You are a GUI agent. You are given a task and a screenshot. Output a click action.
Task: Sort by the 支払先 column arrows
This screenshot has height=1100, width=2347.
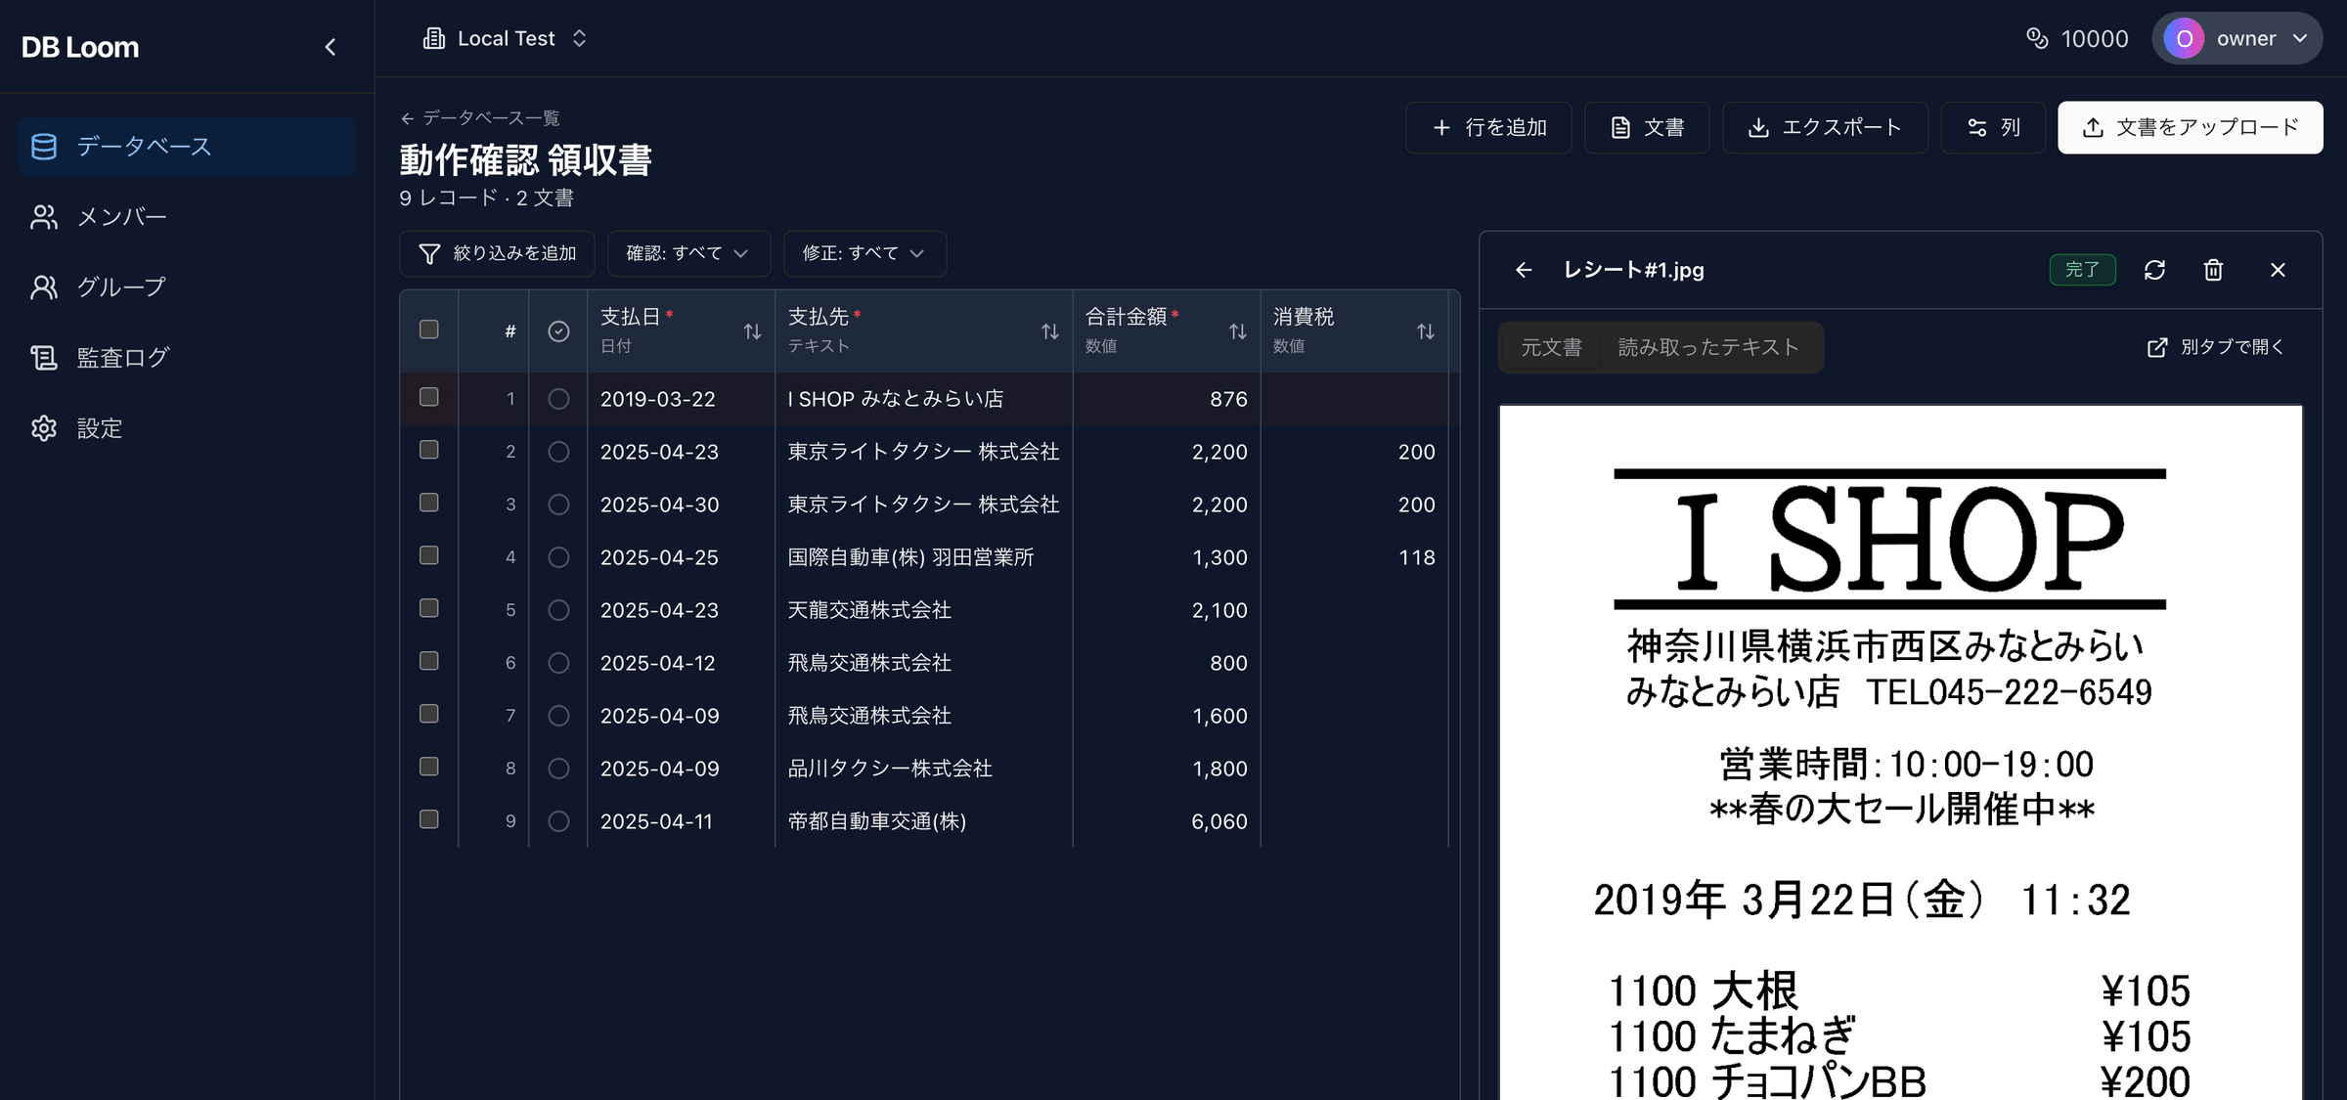click(x=1050, y=331)
